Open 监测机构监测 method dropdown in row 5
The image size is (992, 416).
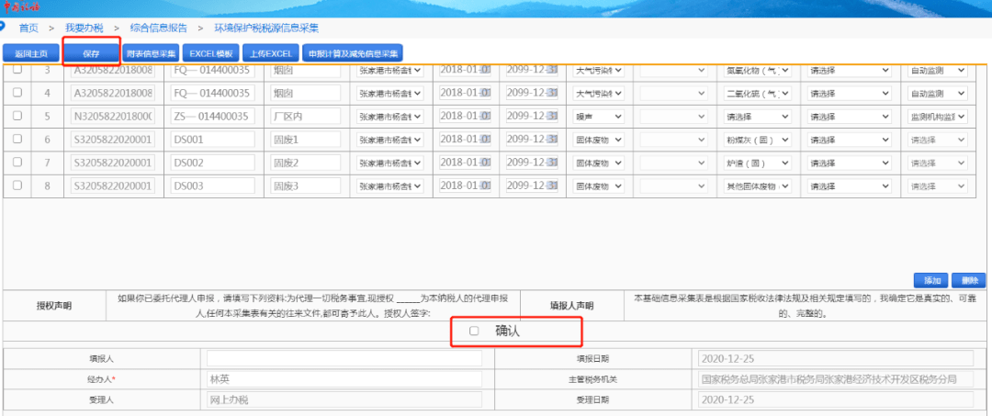(938, 117)
